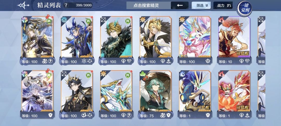The height and width of the screenshot is (126, 281).
Task: Toggle the 阵 formation badge on blue-haired spirit
Action: click(88, 21)
